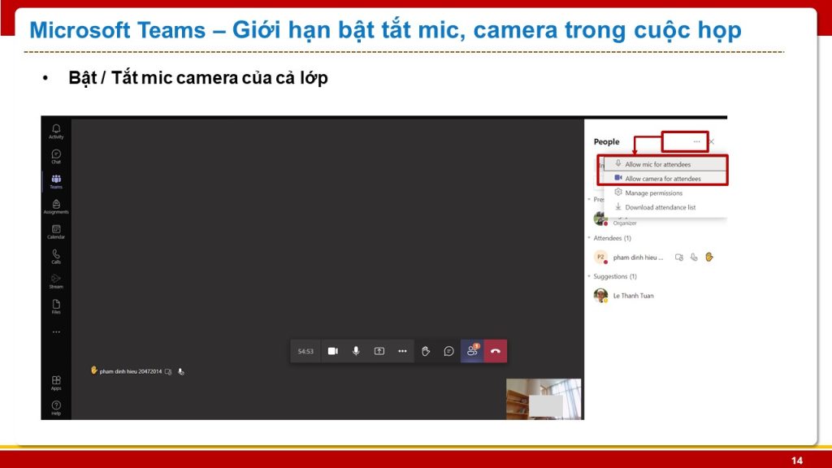Select Allow mic for attendees
Viewport: 832px width, 468px height.
pyautogui.click(x=665, y=164)
